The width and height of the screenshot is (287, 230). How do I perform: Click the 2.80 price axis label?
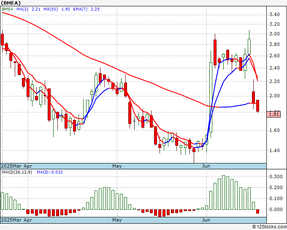click(x=274, y=44)
